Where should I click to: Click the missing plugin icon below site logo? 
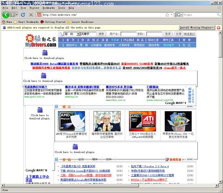(x=45, y=52)
